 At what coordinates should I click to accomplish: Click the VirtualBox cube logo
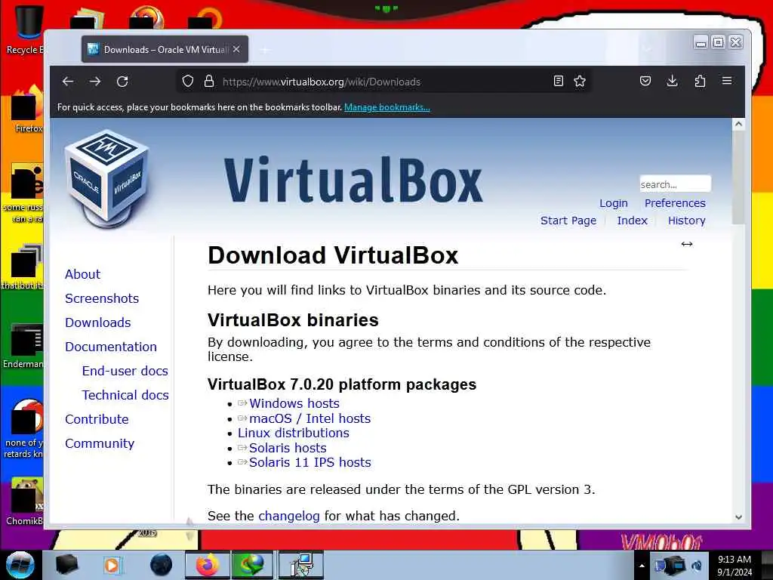(x=106, y=178)
